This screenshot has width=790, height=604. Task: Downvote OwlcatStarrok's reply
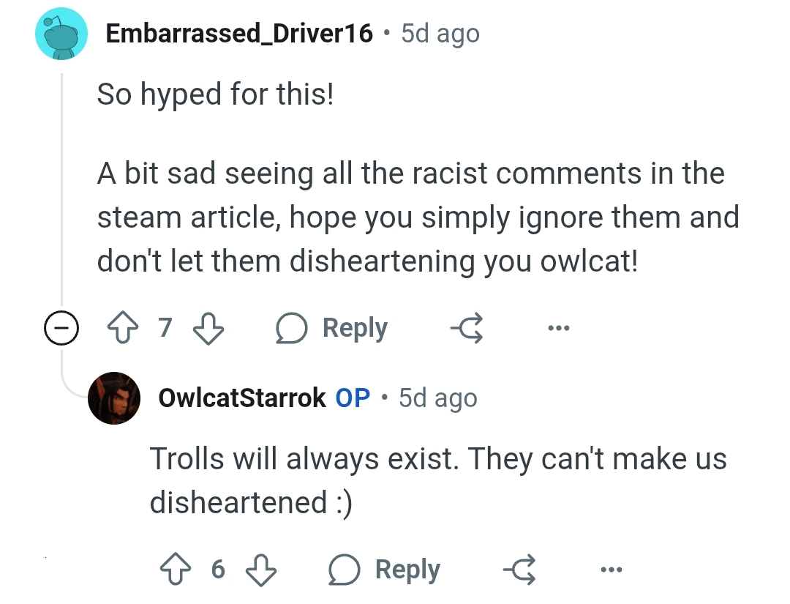261,570
